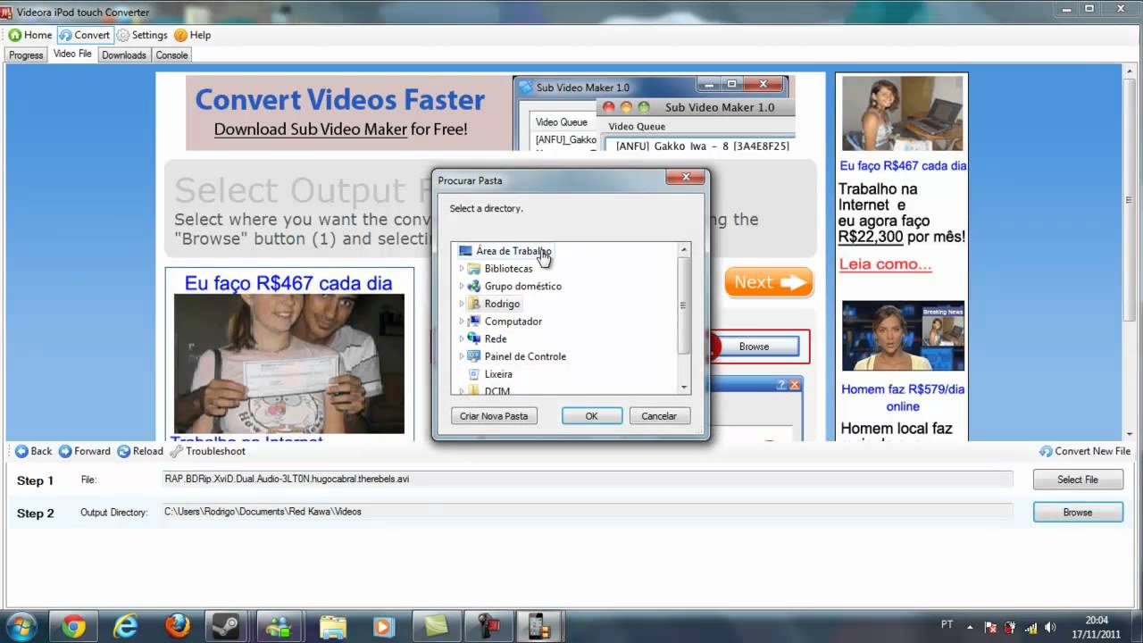Click the Step 2 Browse button
Screen dimensions: 1143x643
[x=1078, y=513]
